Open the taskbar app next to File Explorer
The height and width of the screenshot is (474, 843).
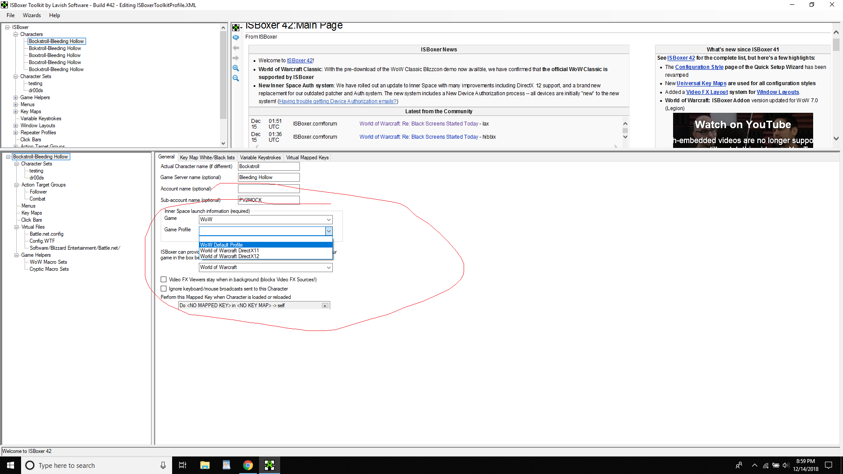pyautogui.click(x=226, y=465)
